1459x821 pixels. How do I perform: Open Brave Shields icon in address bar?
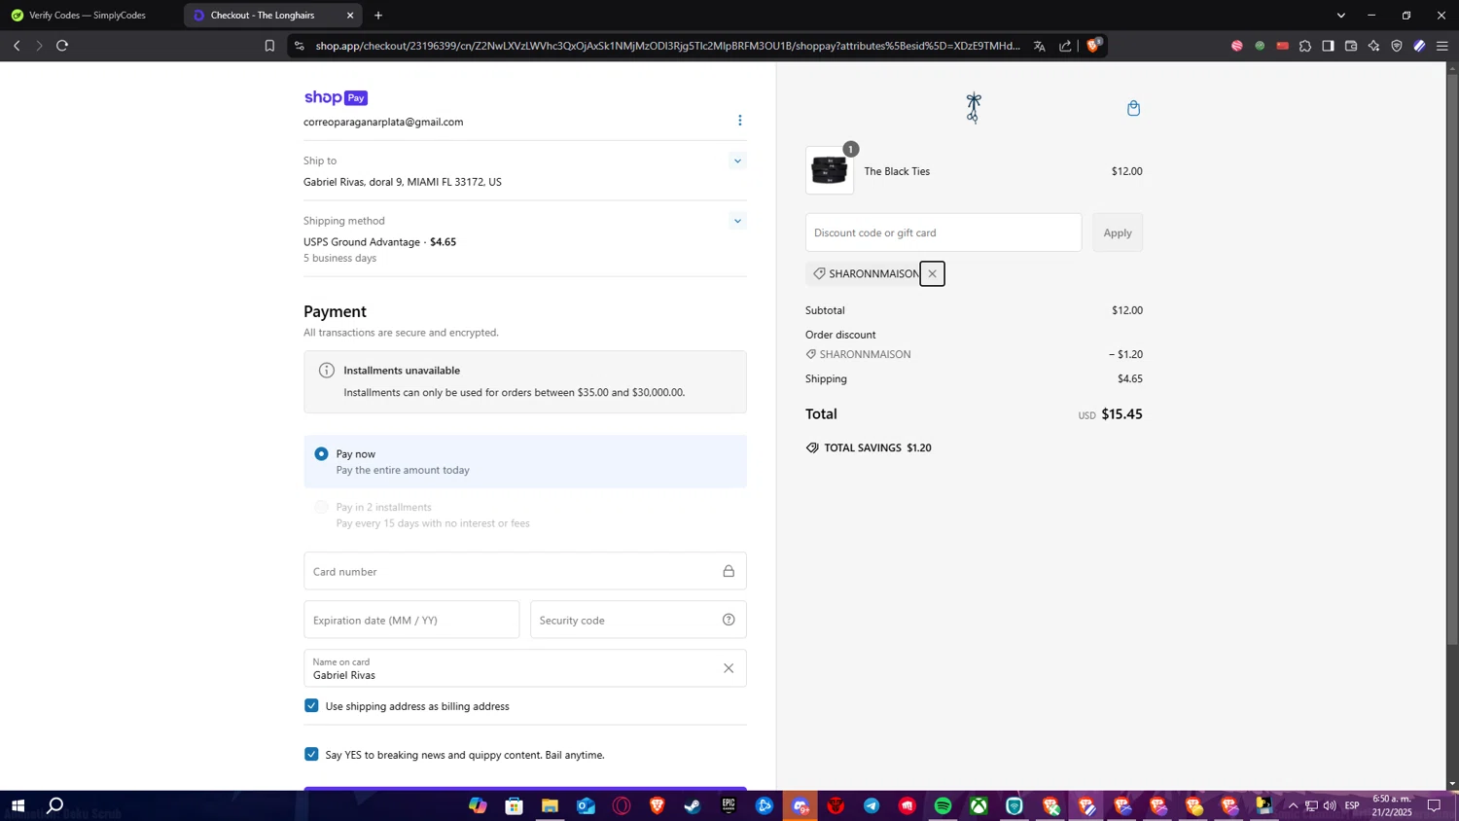(x=1093, y=45)
